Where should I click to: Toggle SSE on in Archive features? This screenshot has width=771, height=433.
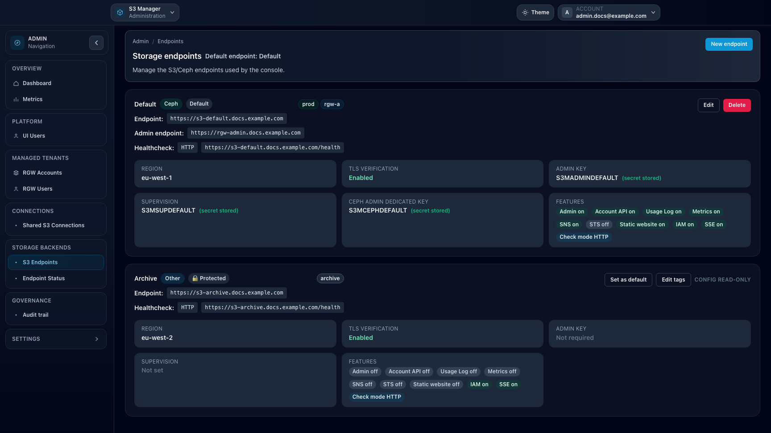(x=508, y=384)
